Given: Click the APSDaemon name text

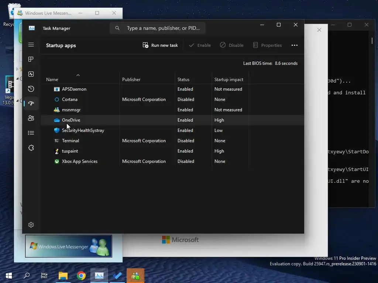Looking at the screenshot, I should 74,89.
